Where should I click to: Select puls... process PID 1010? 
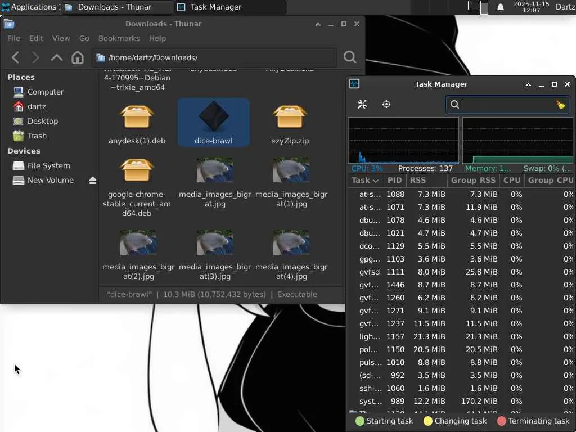pos(461,362)
